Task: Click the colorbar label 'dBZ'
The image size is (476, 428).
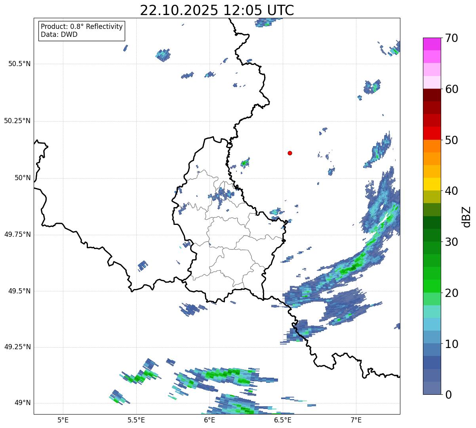Action: pyautogui.click(x=466, y=216)
